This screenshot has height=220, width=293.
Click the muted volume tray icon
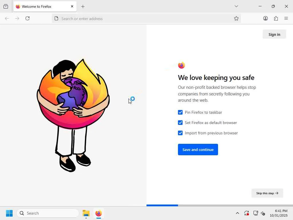tap(263, 213)
